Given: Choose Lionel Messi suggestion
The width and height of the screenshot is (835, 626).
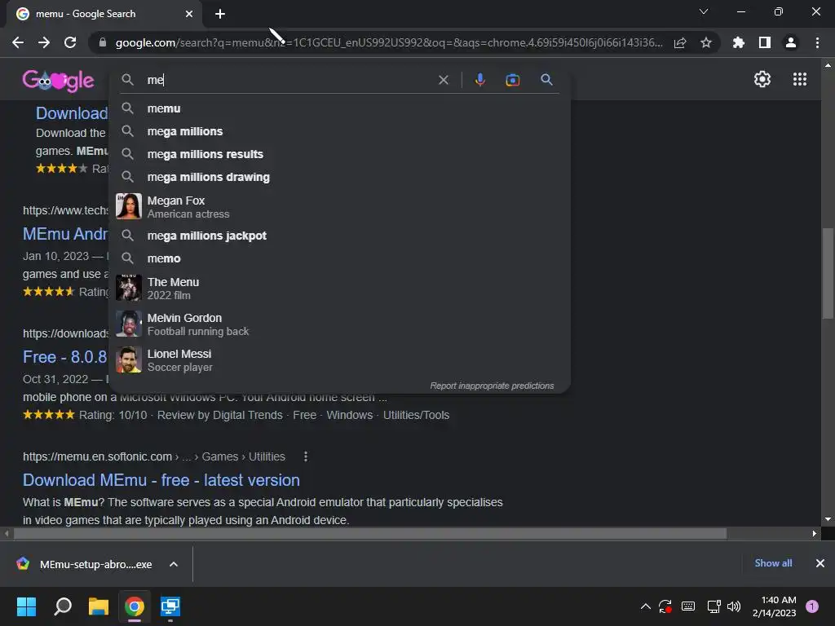Looking at the screenshot, I should [x=339, y=359].
